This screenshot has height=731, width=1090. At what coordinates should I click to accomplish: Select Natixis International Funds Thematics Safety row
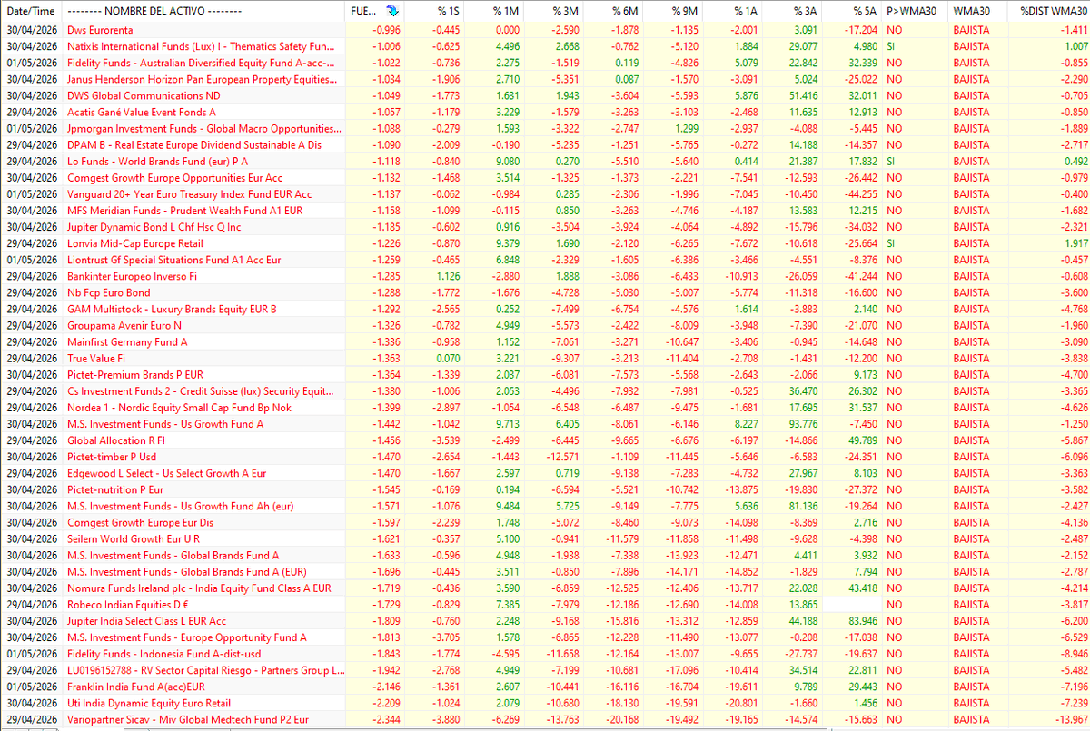click(545, 46)
